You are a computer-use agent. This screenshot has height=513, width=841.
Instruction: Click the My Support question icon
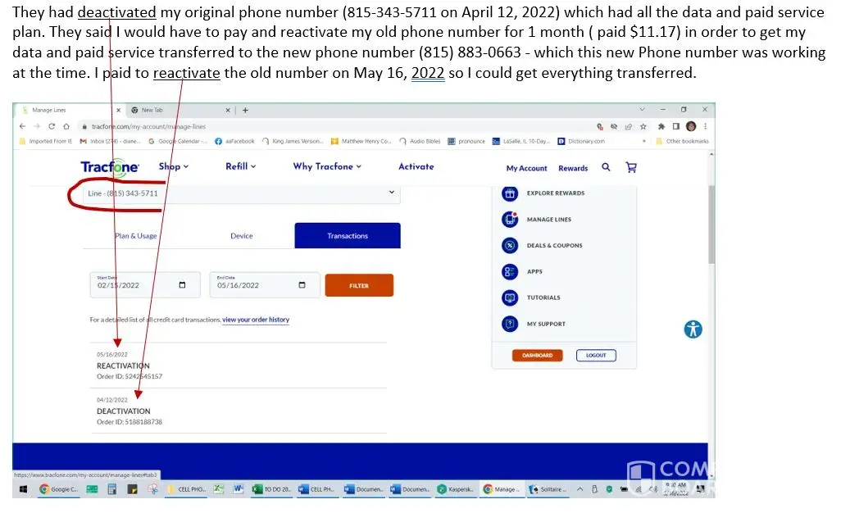pyautogui.click(x=510, y=324)
